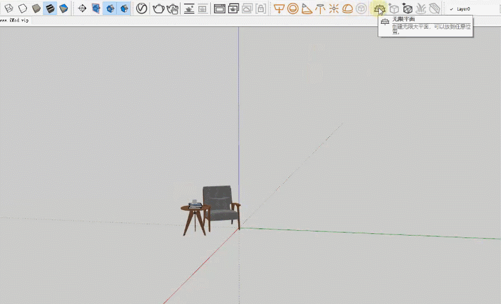Toggle lock camera orientation icon
The height and width of the screenshot is (304, 501).
261,8
